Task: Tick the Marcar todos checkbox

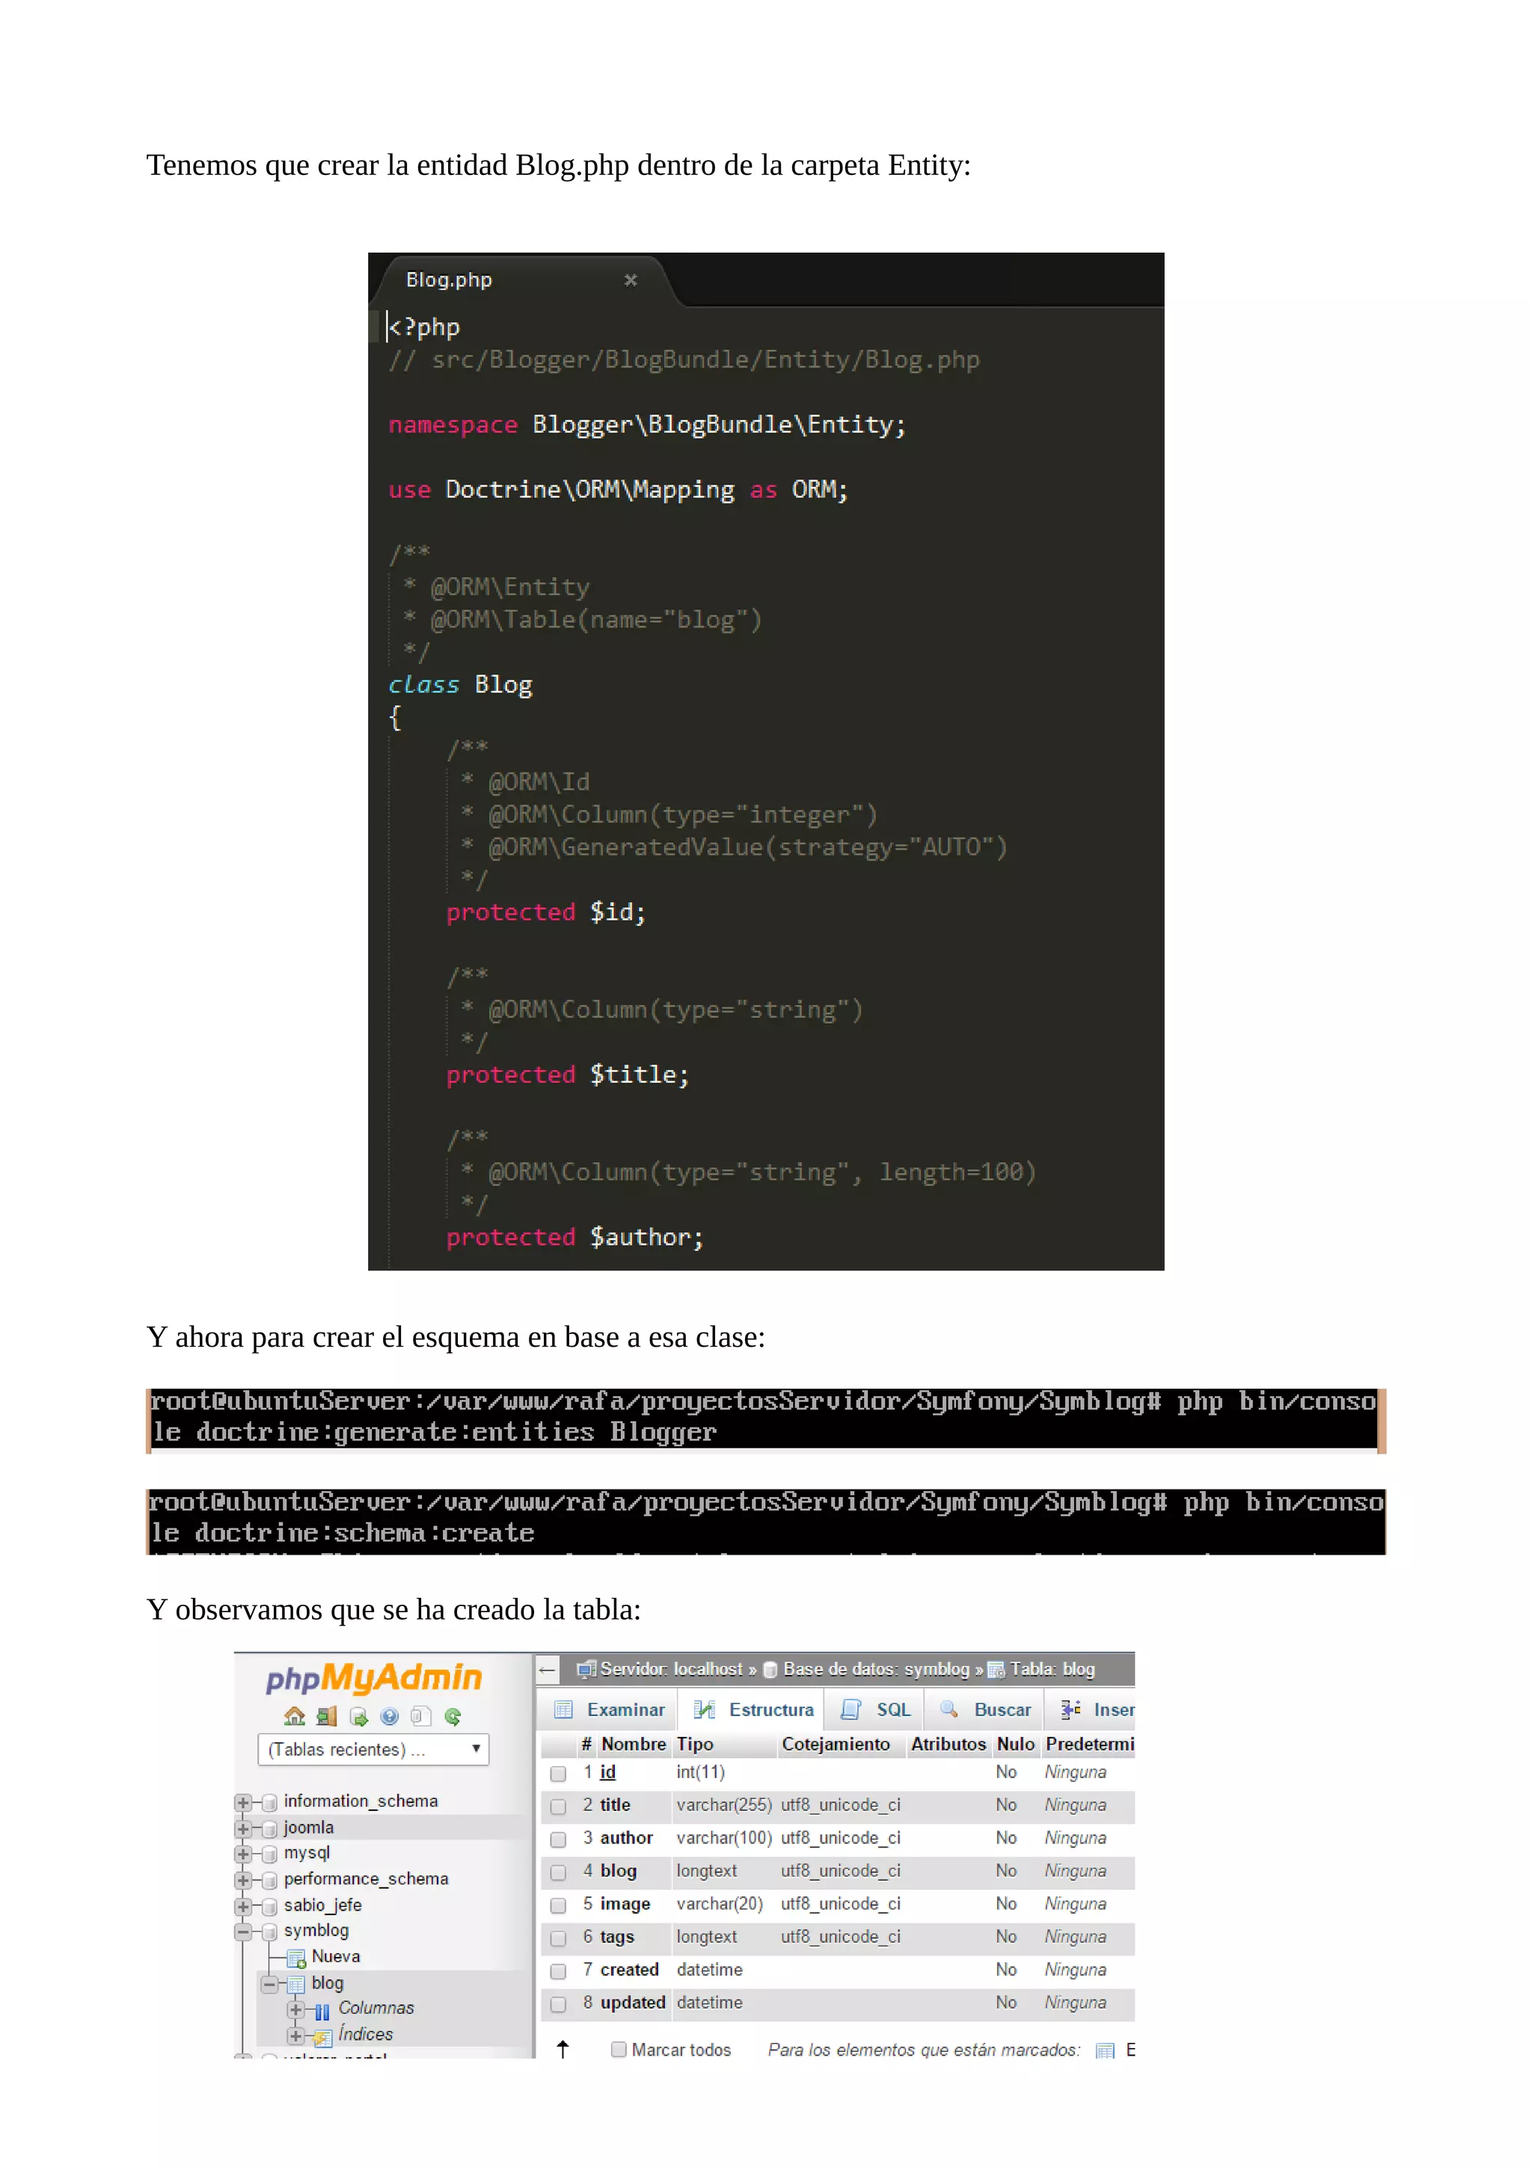Action: [x=619, y=2049]
